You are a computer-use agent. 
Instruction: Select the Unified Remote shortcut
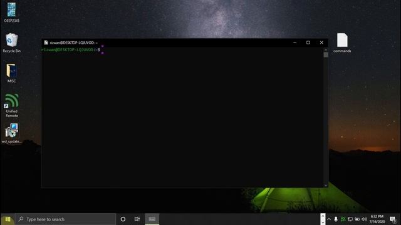click(11, 106)
